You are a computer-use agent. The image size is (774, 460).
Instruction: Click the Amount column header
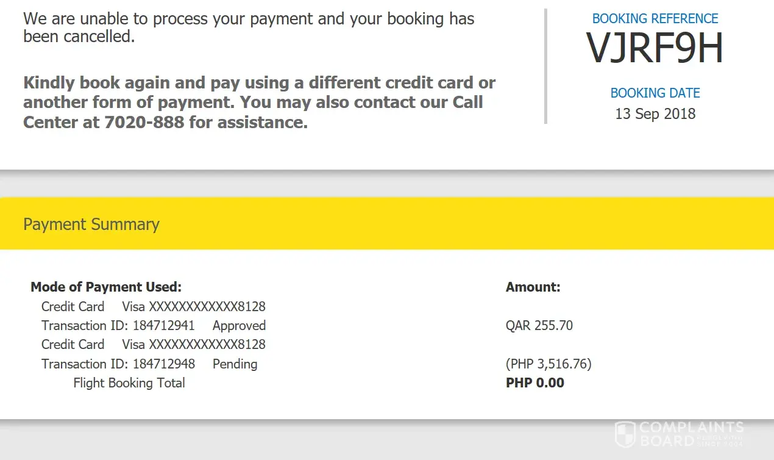point(533,287)
